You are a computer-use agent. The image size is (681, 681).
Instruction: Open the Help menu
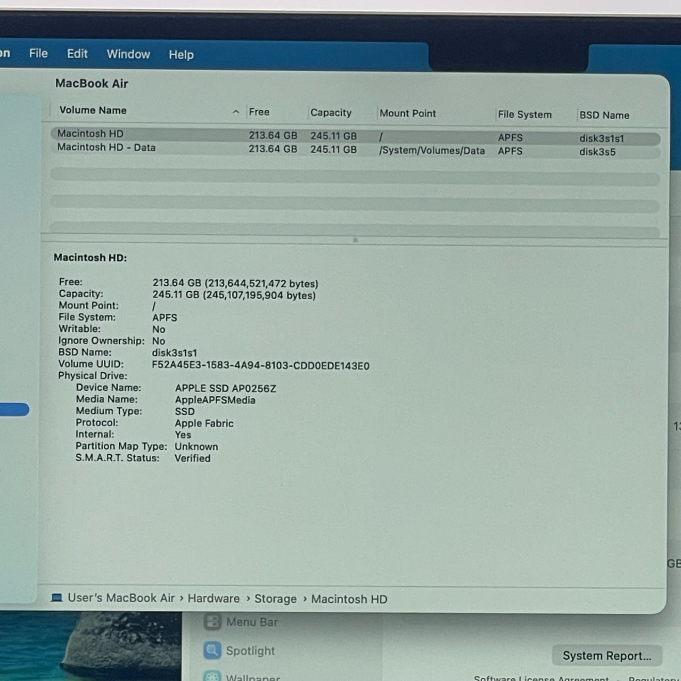(181, 55)
